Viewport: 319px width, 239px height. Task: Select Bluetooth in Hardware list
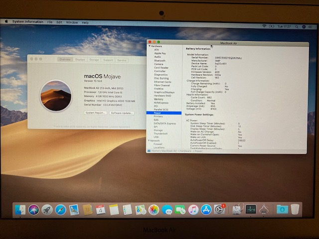pyautogui.click(x=159, y=61)
